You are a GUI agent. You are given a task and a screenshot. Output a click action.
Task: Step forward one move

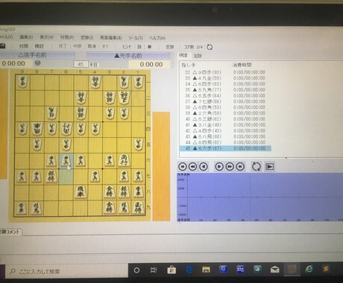(x=219, y=167)
